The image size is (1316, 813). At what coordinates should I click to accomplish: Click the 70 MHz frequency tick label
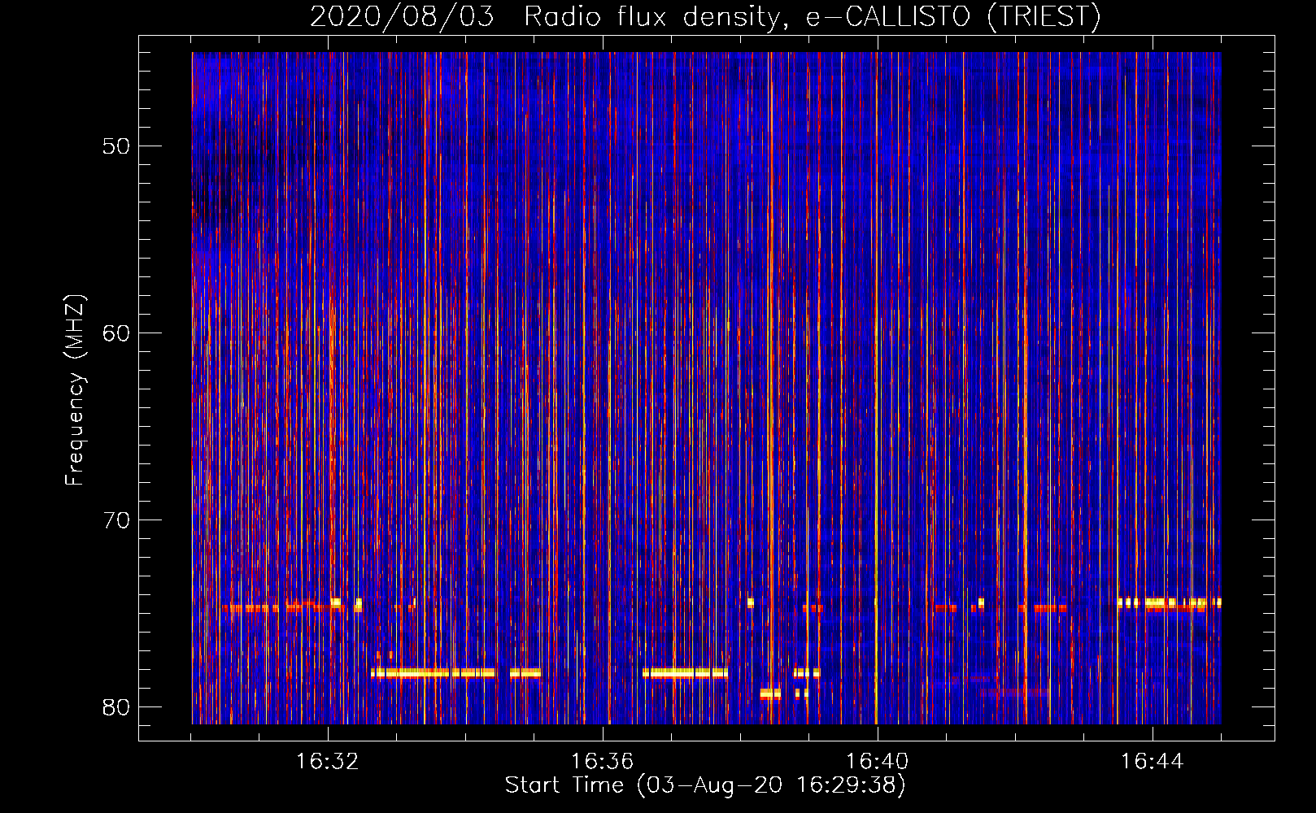click(x=116, y=520)
